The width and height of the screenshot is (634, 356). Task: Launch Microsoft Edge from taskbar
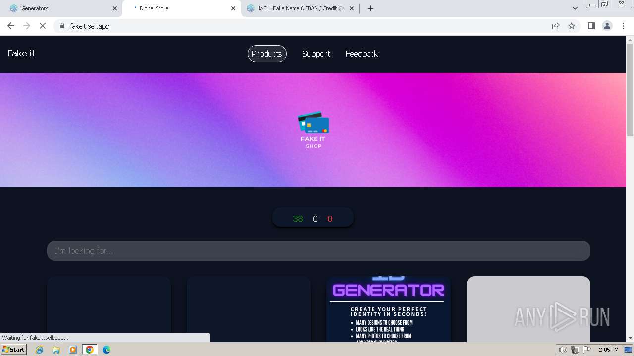point(106,350)
